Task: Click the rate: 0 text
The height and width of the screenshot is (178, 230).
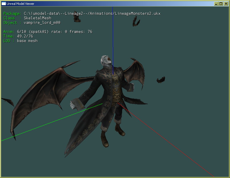Action: pyautogui.click(x=59, y=32)
